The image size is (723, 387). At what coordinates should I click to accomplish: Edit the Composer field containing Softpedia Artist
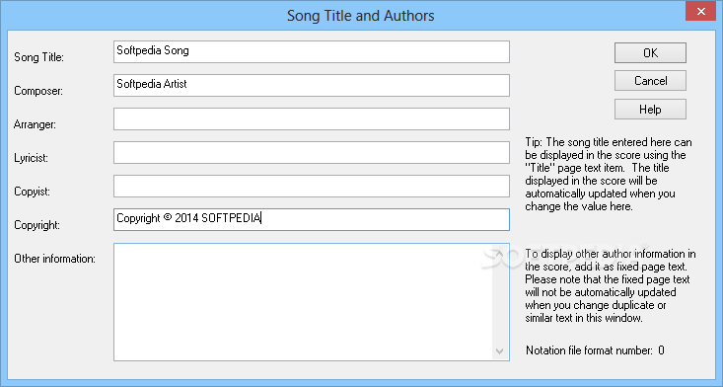point(312,85)
